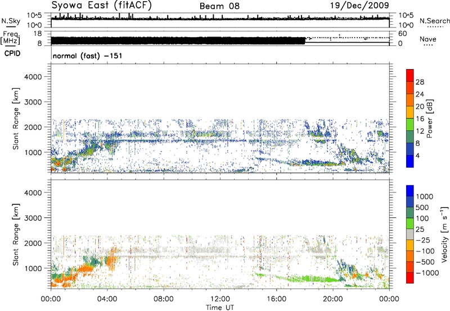Image resolution: width=450 pixels, height=311 pixels.
Task: Click the '3000' tick in velocity panel
Action: pyautogui.click(x=33, y=218)
